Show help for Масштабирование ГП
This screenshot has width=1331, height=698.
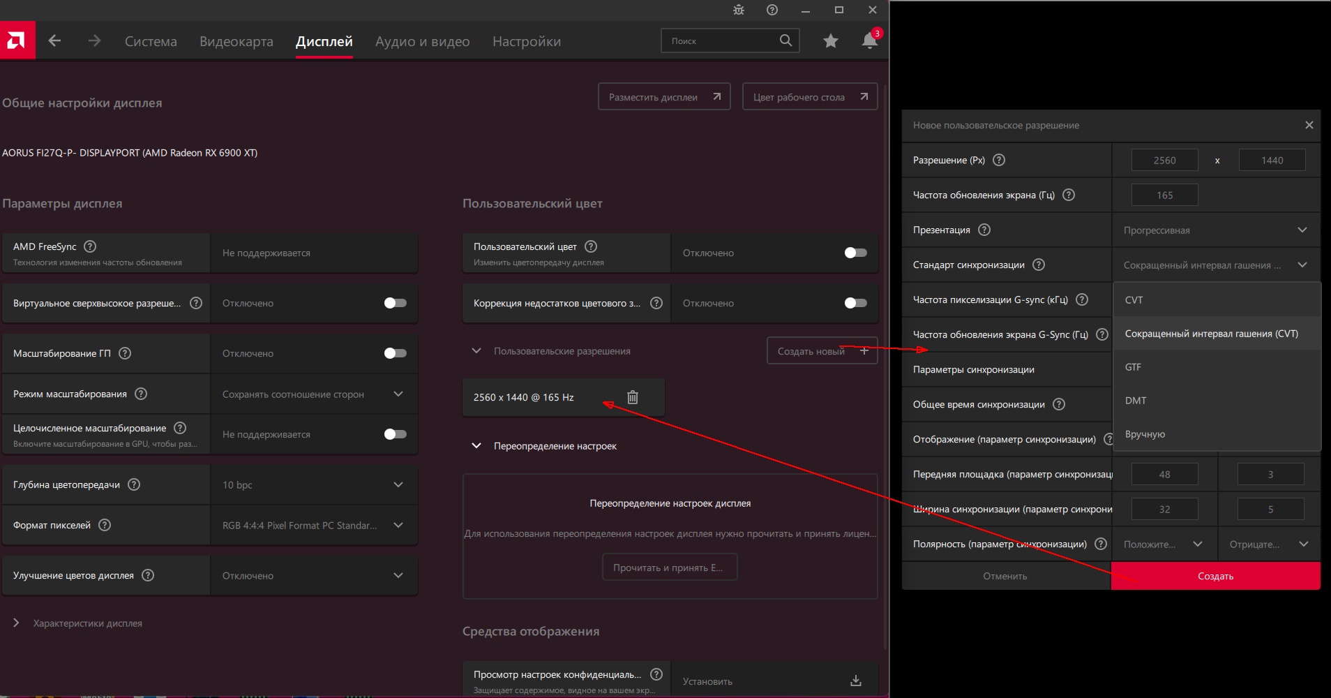coord(125,353)
